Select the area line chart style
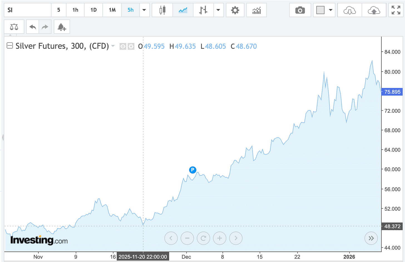The height and width of the screenshot is (262, 405). pos(183,10)
